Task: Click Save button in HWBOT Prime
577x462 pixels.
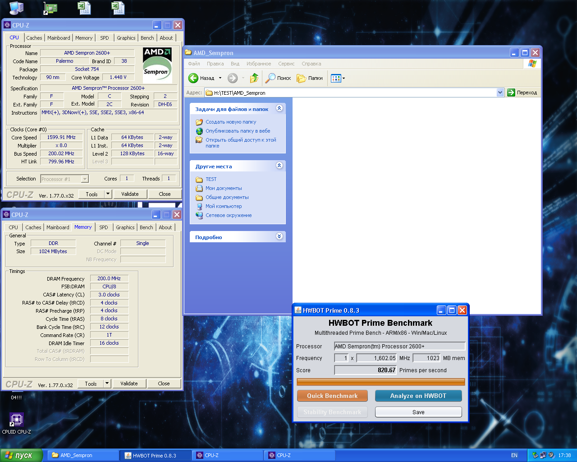Action: pyautogui.click(x=418, y=412)
